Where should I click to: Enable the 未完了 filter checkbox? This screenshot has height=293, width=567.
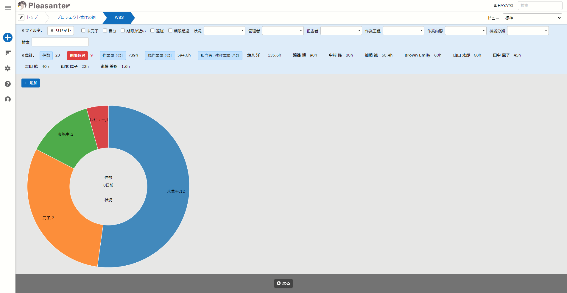[83, 31]
